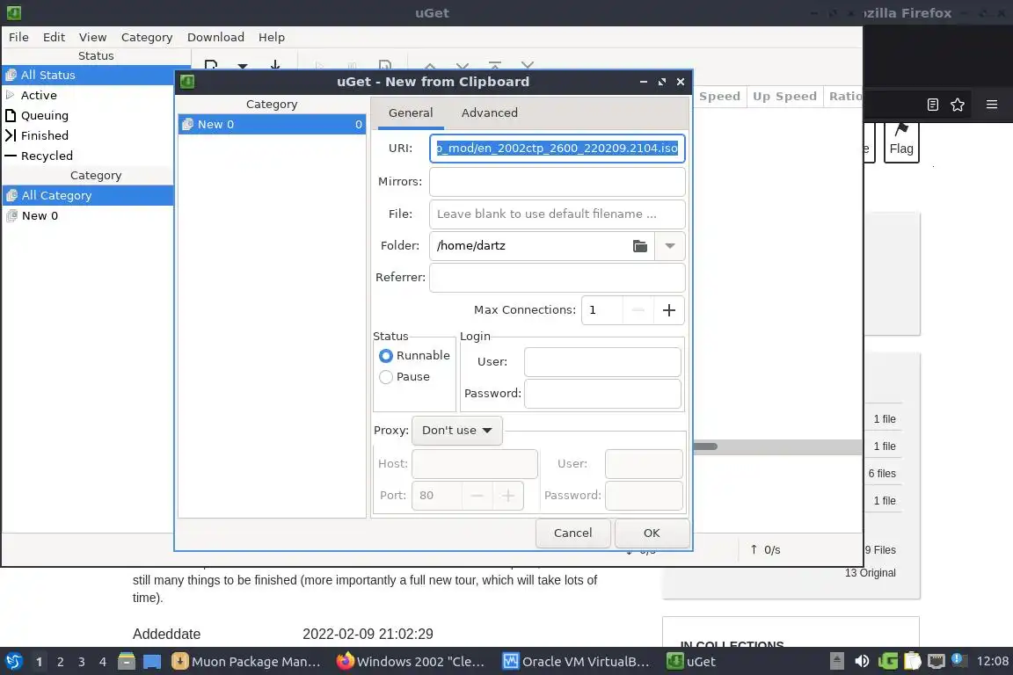
Task: Open the File menu
Action: click(18, 38)
